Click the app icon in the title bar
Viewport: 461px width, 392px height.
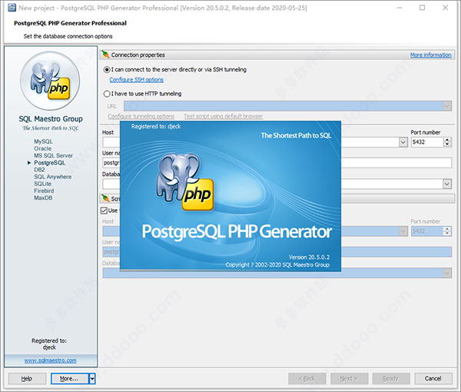pyautogui.click(x=12, y=8)
